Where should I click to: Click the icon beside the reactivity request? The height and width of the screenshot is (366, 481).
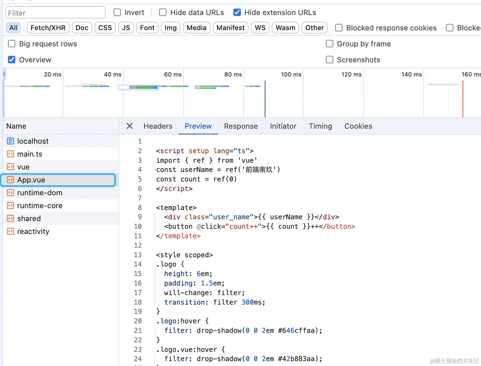click(11, 232)
